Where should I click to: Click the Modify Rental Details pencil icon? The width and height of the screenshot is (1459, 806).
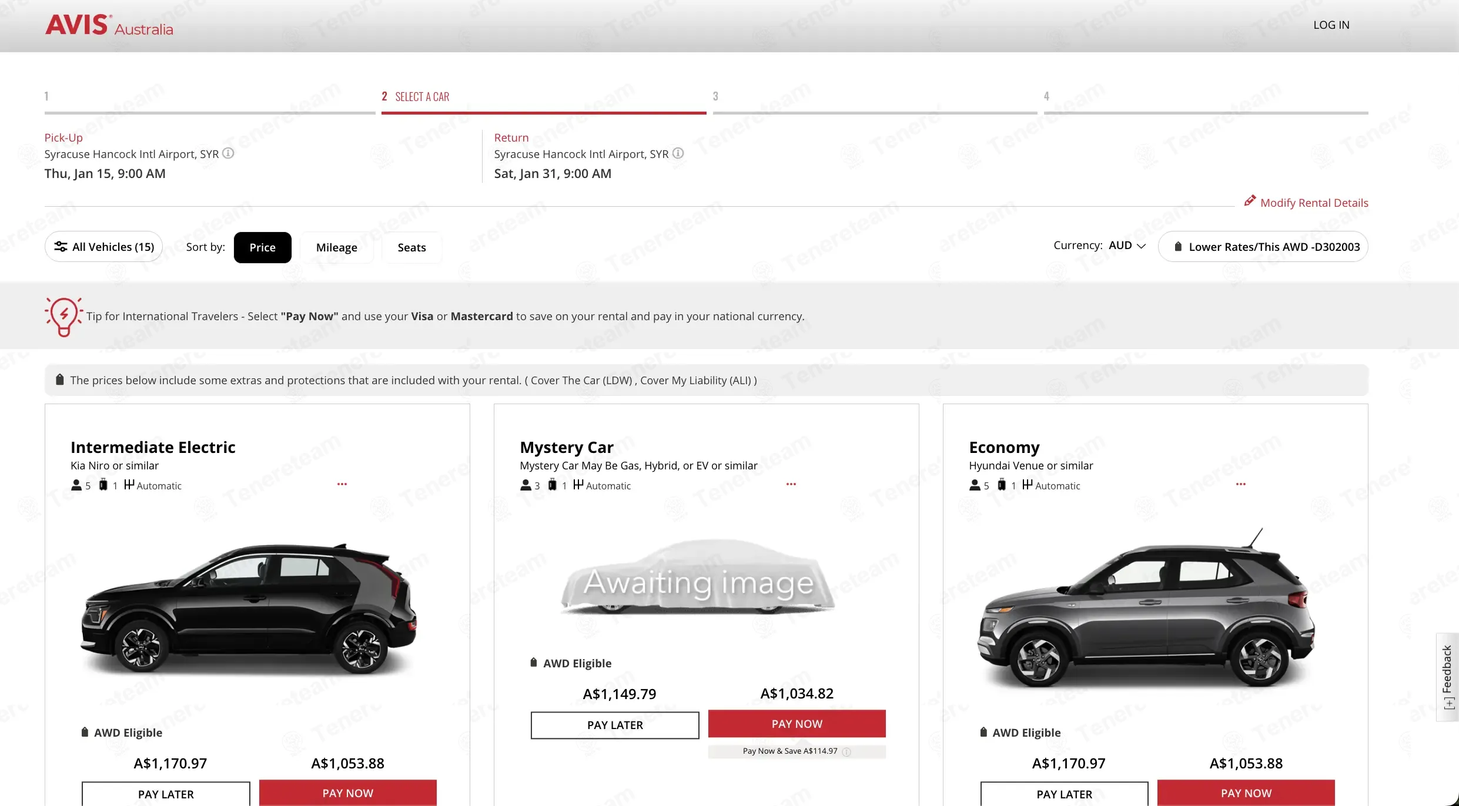coord(1250,201)
